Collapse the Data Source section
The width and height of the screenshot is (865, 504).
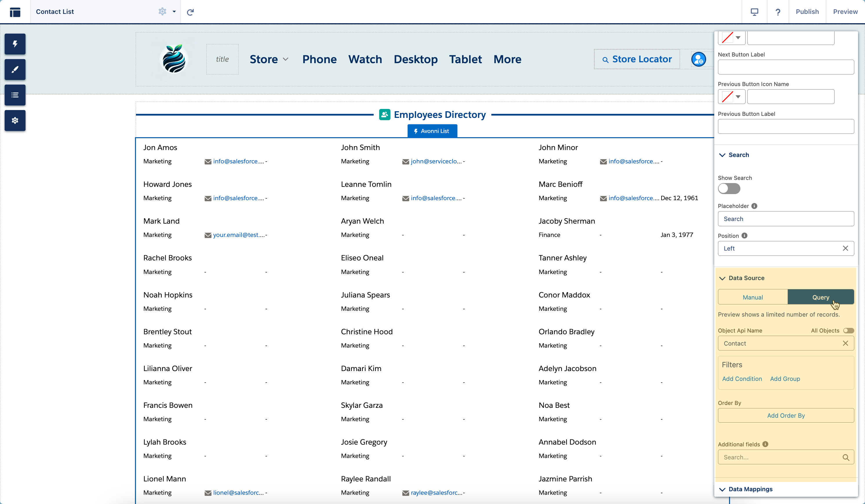pyautogui.click(x=722, y=278)
